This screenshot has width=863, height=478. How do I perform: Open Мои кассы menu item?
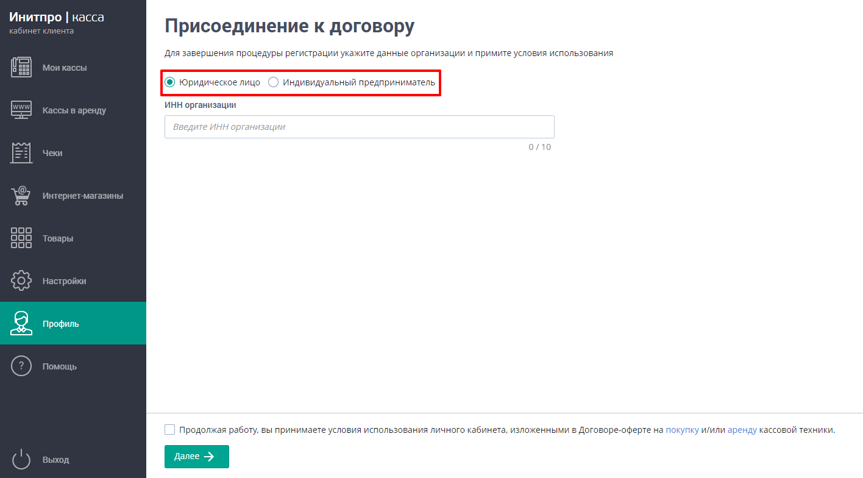pos(65,68)
